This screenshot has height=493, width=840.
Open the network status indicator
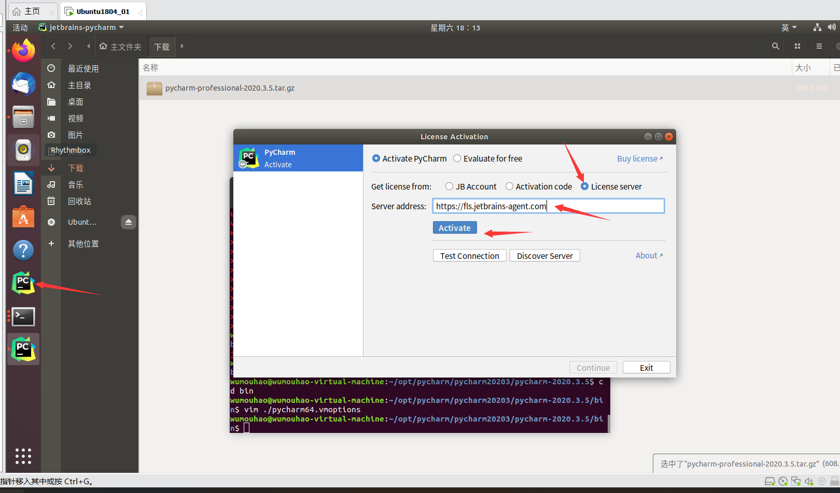click(x=817, y=27)
